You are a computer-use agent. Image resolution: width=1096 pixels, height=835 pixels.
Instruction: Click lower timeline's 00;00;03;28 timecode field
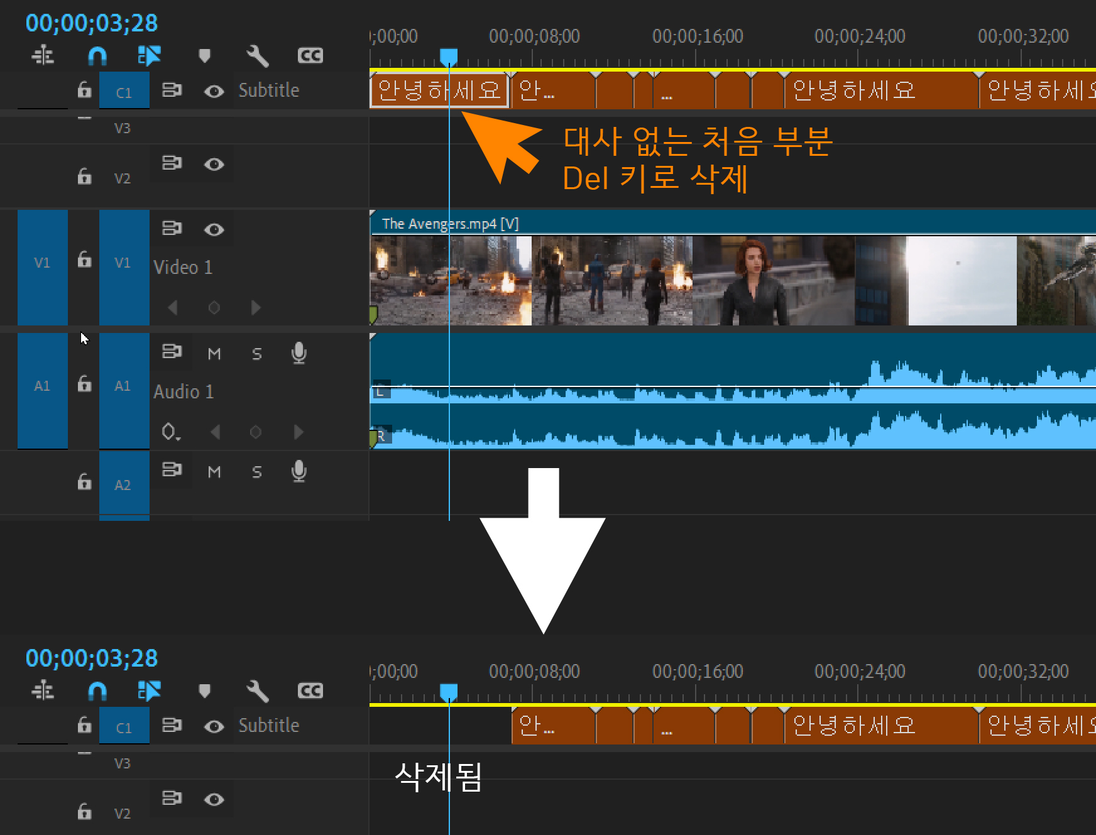(92, 658)
